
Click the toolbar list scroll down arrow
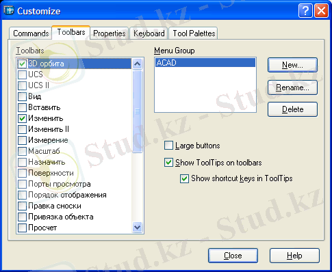(x=137, y=227)
